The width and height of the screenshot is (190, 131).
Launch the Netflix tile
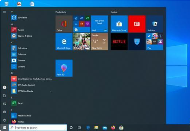[119, 42]
